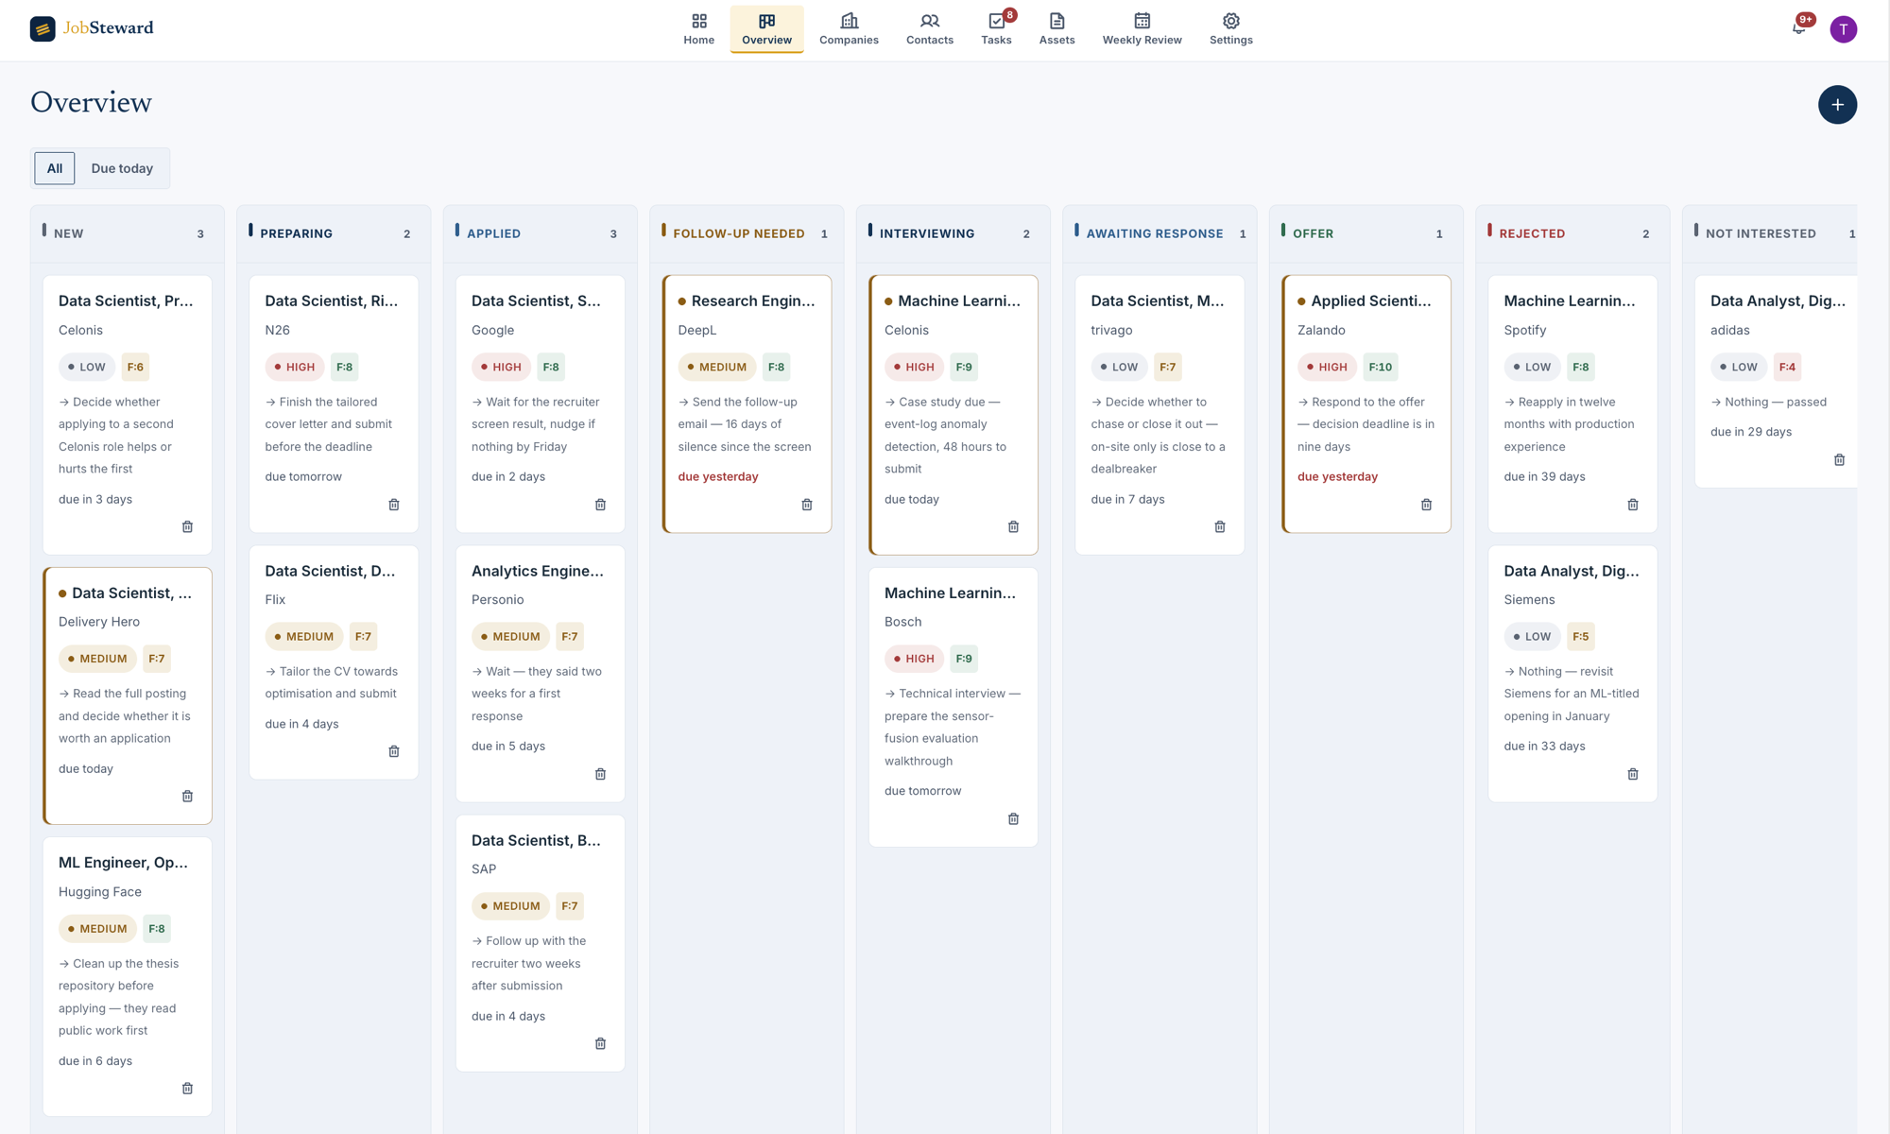The image size is (1890, 1134).
Task: Click the Follow-up Needed column header
Action: click(747, 233)
